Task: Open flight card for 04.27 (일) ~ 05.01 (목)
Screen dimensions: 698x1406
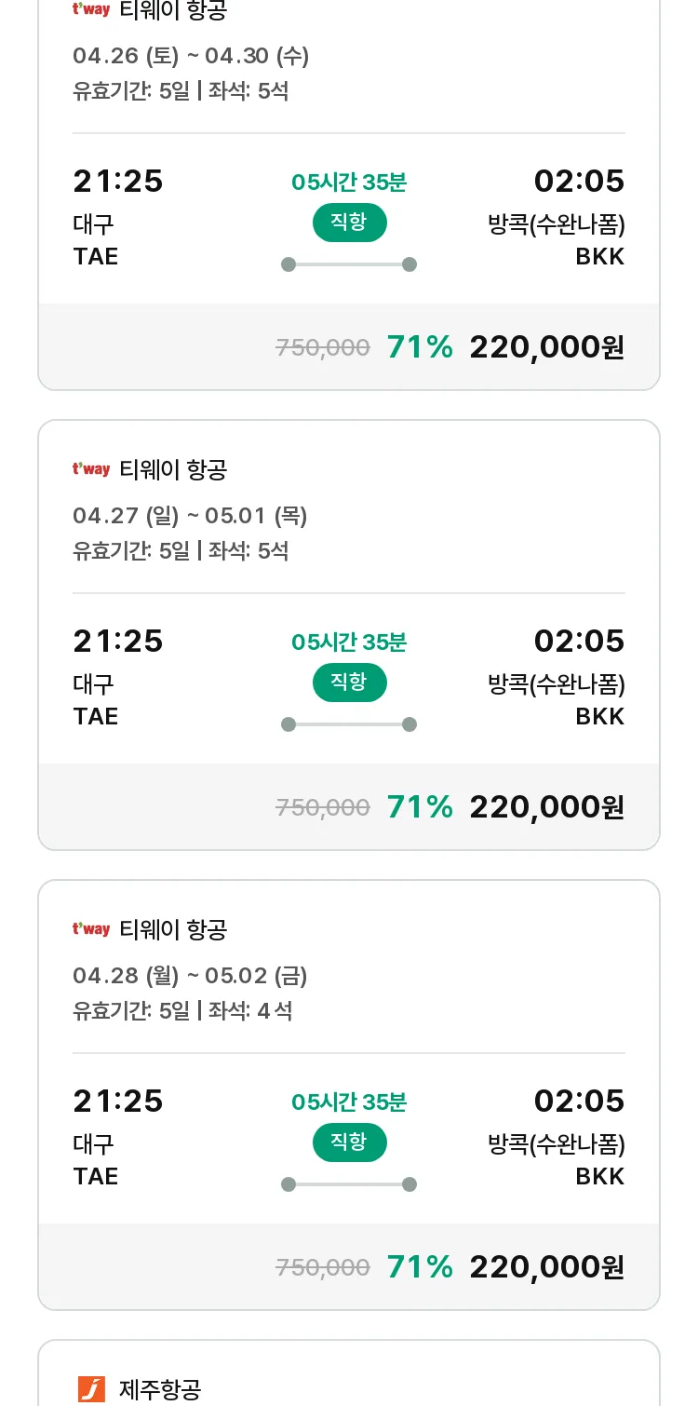Action: point(349,635)
